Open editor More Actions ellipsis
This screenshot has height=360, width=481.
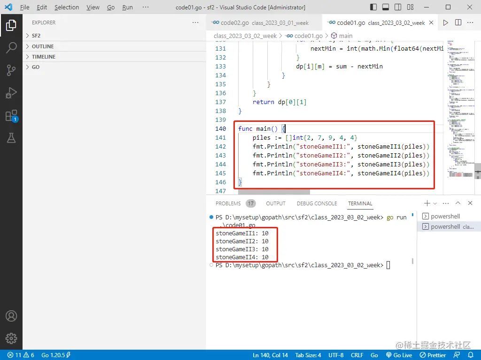point(470,22)
